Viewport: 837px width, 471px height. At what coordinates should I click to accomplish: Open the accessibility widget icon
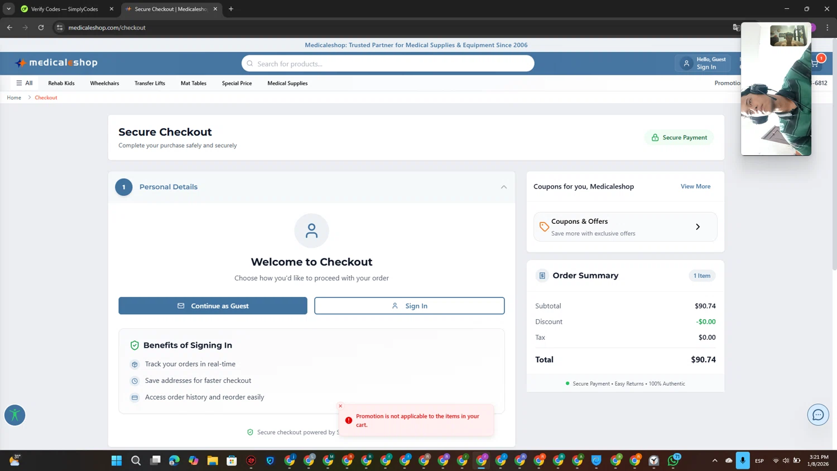pyautogui.click(x=15, y=415)
